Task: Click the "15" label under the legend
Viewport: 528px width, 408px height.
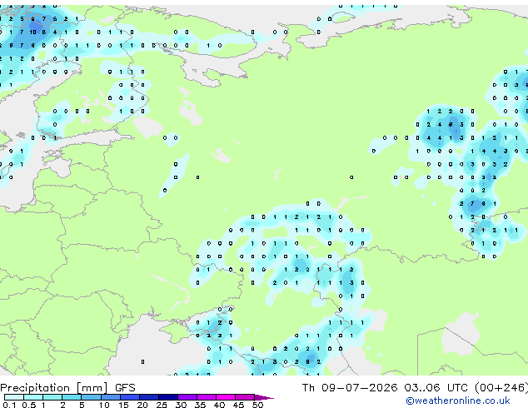Action: click(x=123, y=405)
